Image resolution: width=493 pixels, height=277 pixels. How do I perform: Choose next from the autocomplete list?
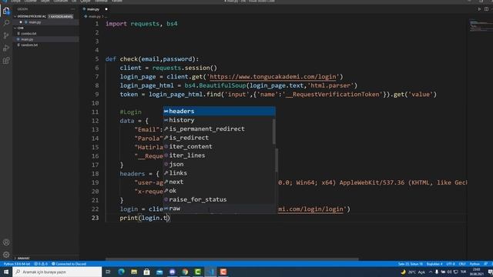click(219, 182)
